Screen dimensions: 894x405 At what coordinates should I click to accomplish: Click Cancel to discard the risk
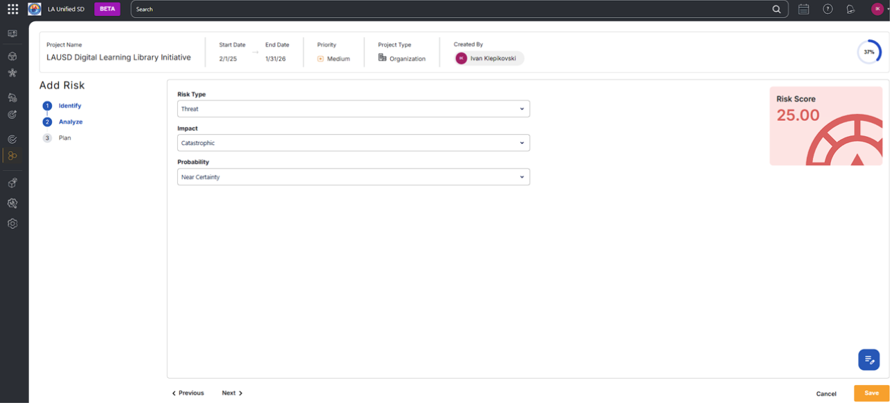pos(825,394)
